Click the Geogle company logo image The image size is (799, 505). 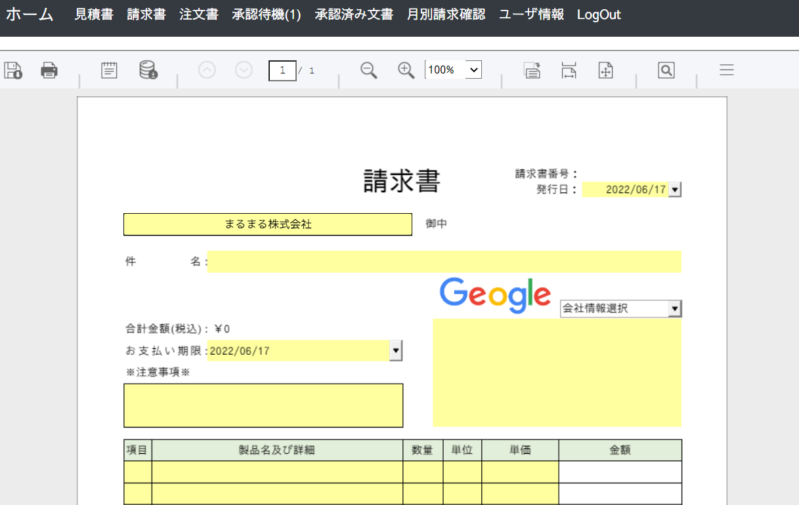[495, 296]
